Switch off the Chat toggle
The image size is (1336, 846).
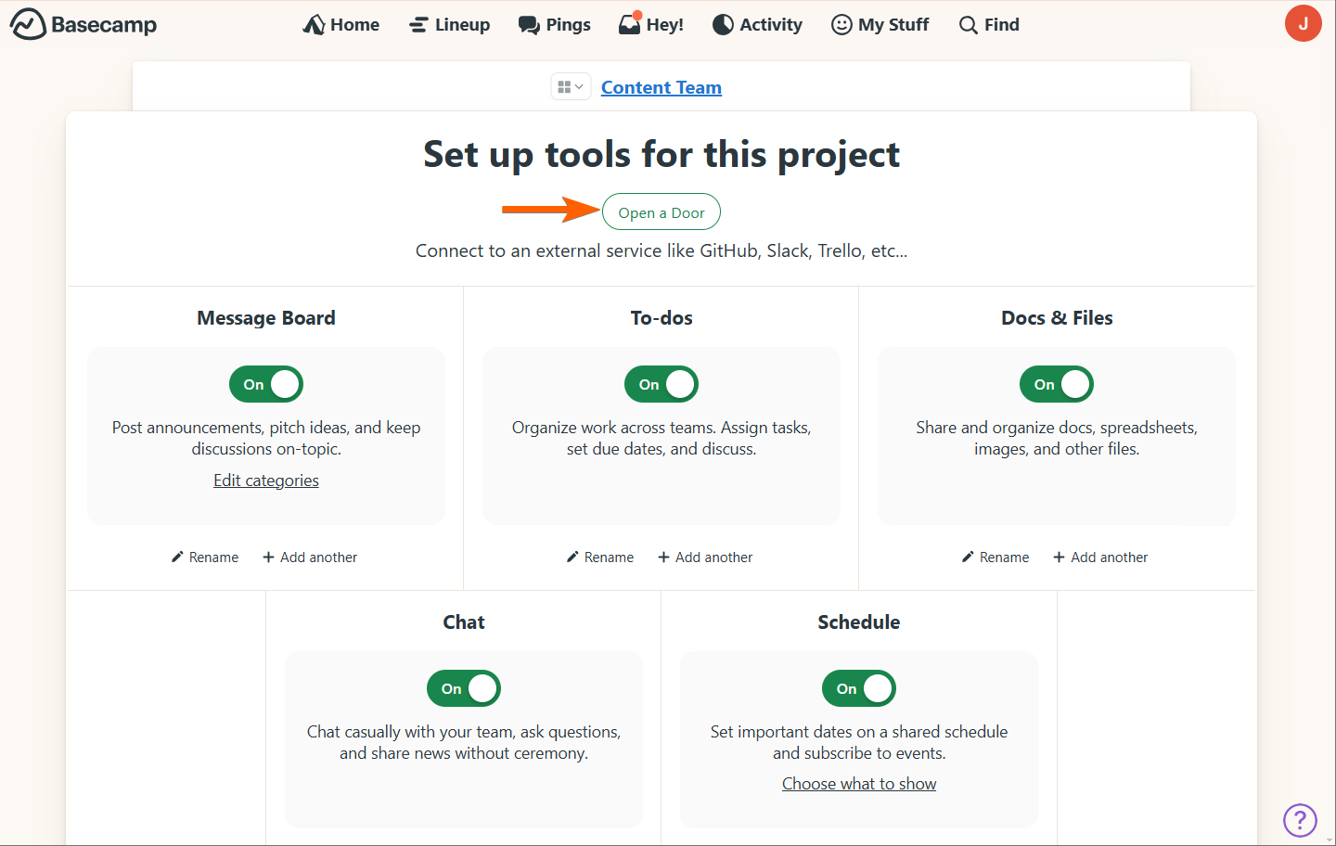[464, 688]
